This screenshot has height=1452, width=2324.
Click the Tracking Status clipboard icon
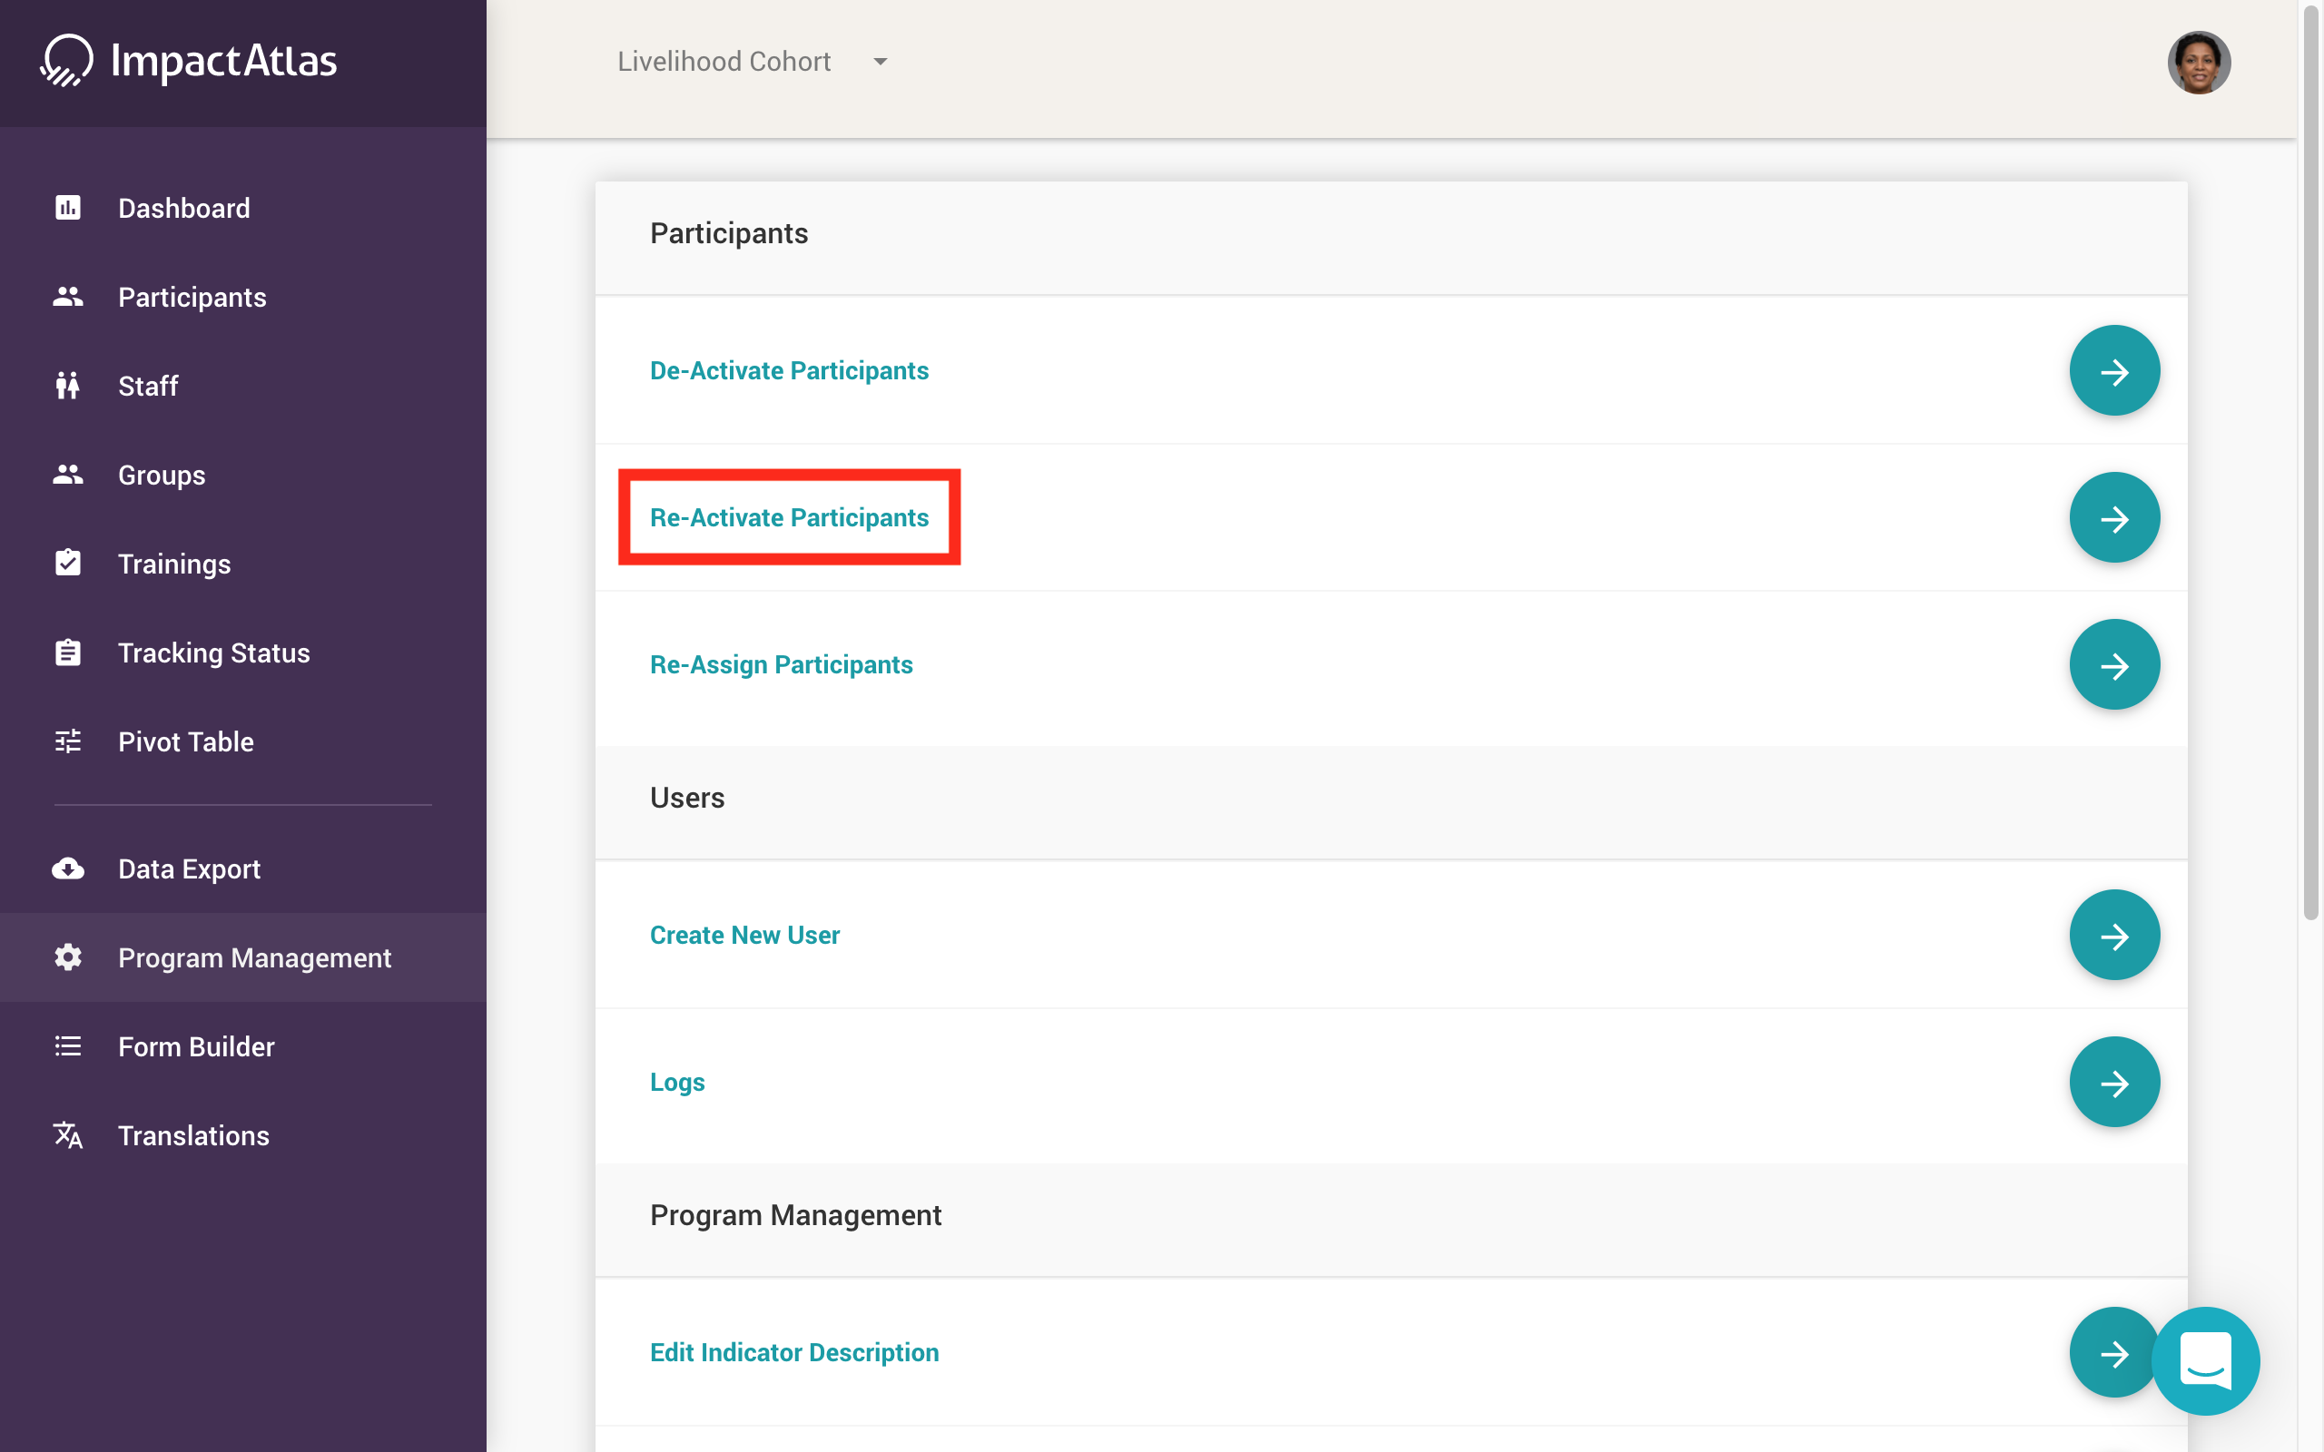67,653
